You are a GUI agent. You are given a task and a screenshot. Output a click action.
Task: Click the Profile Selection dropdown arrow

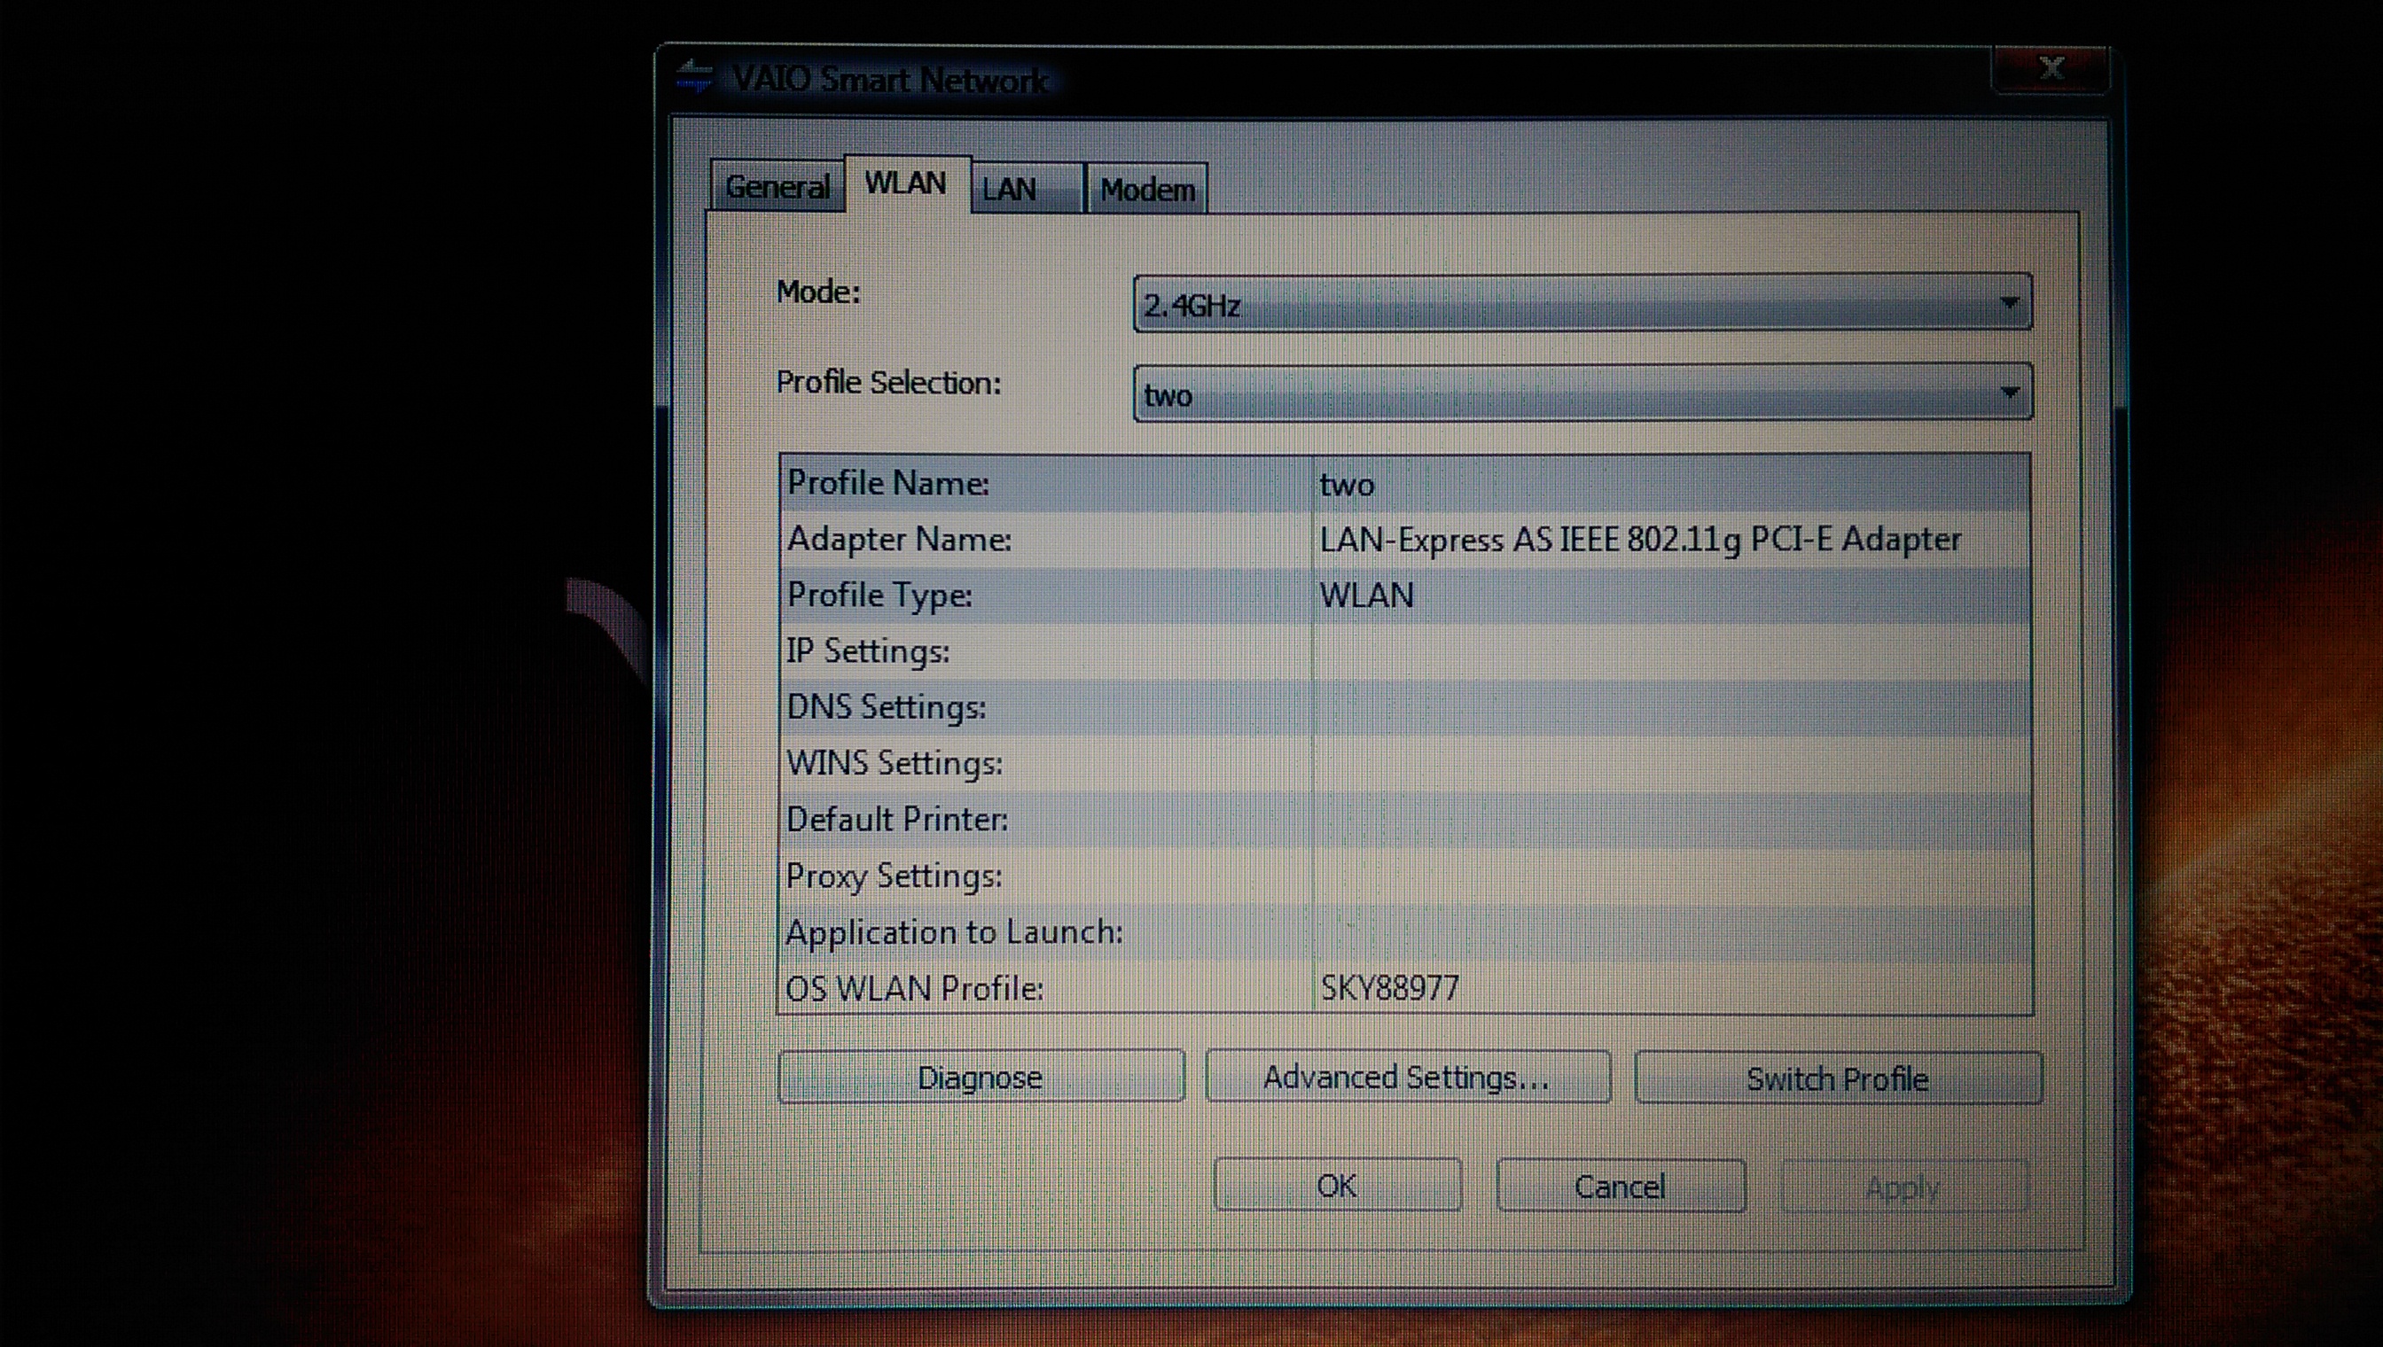pos(2008,393)
